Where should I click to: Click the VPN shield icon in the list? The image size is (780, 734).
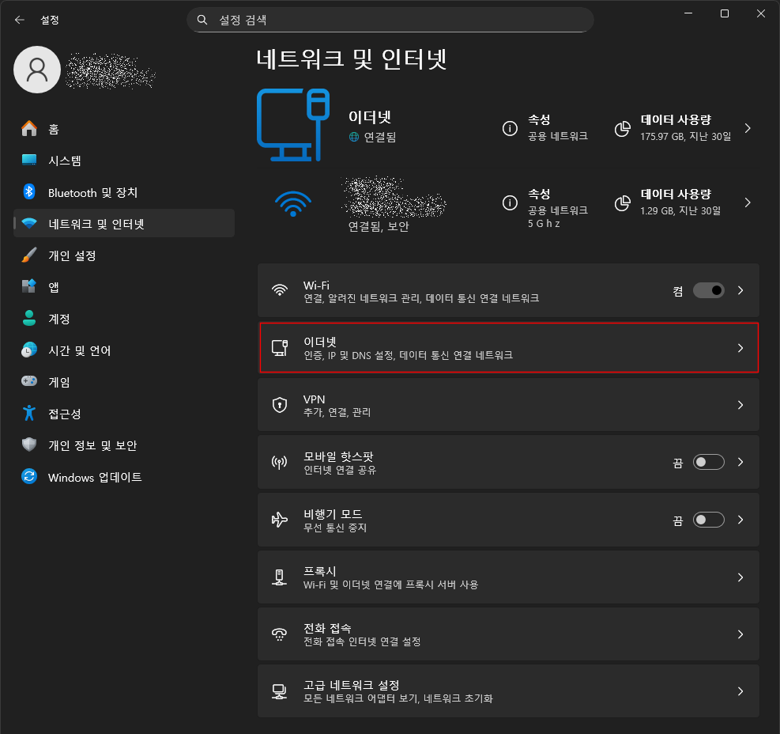(x=280, y=405)
